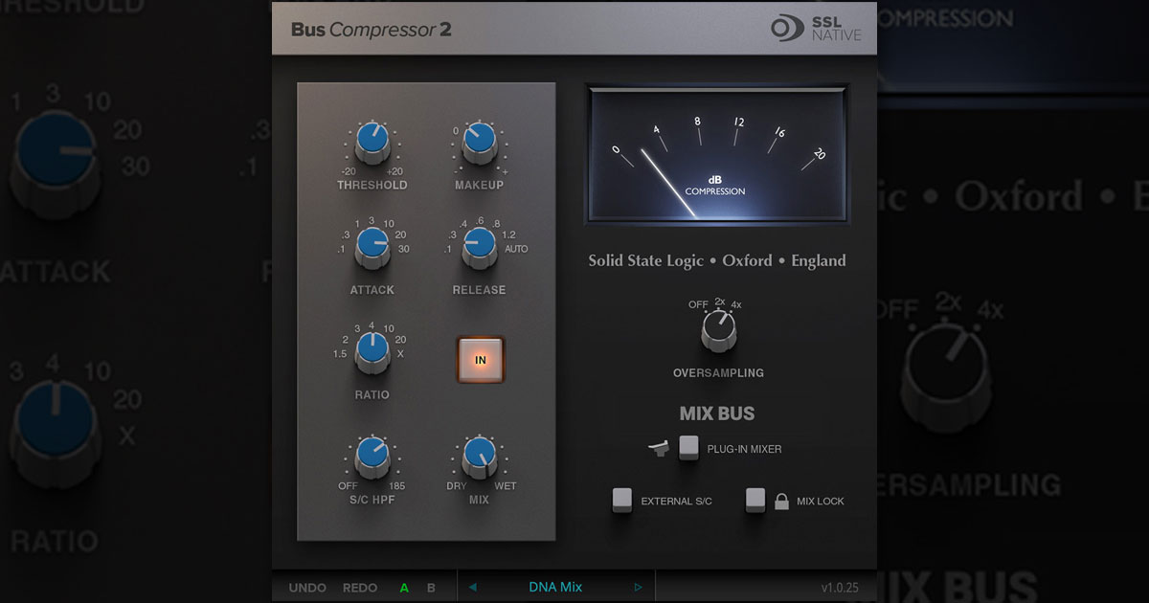This screenshot has width=1149, height=603.
Task: Go to next preset with right arrow
Action: [x=639, y=588]
